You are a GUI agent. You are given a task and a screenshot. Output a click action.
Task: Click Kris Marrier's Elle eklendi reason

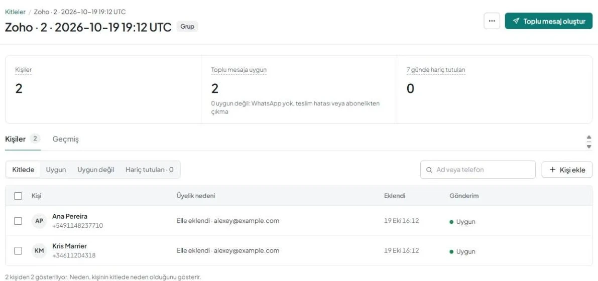pyautogui.click(x=228, y=250)
